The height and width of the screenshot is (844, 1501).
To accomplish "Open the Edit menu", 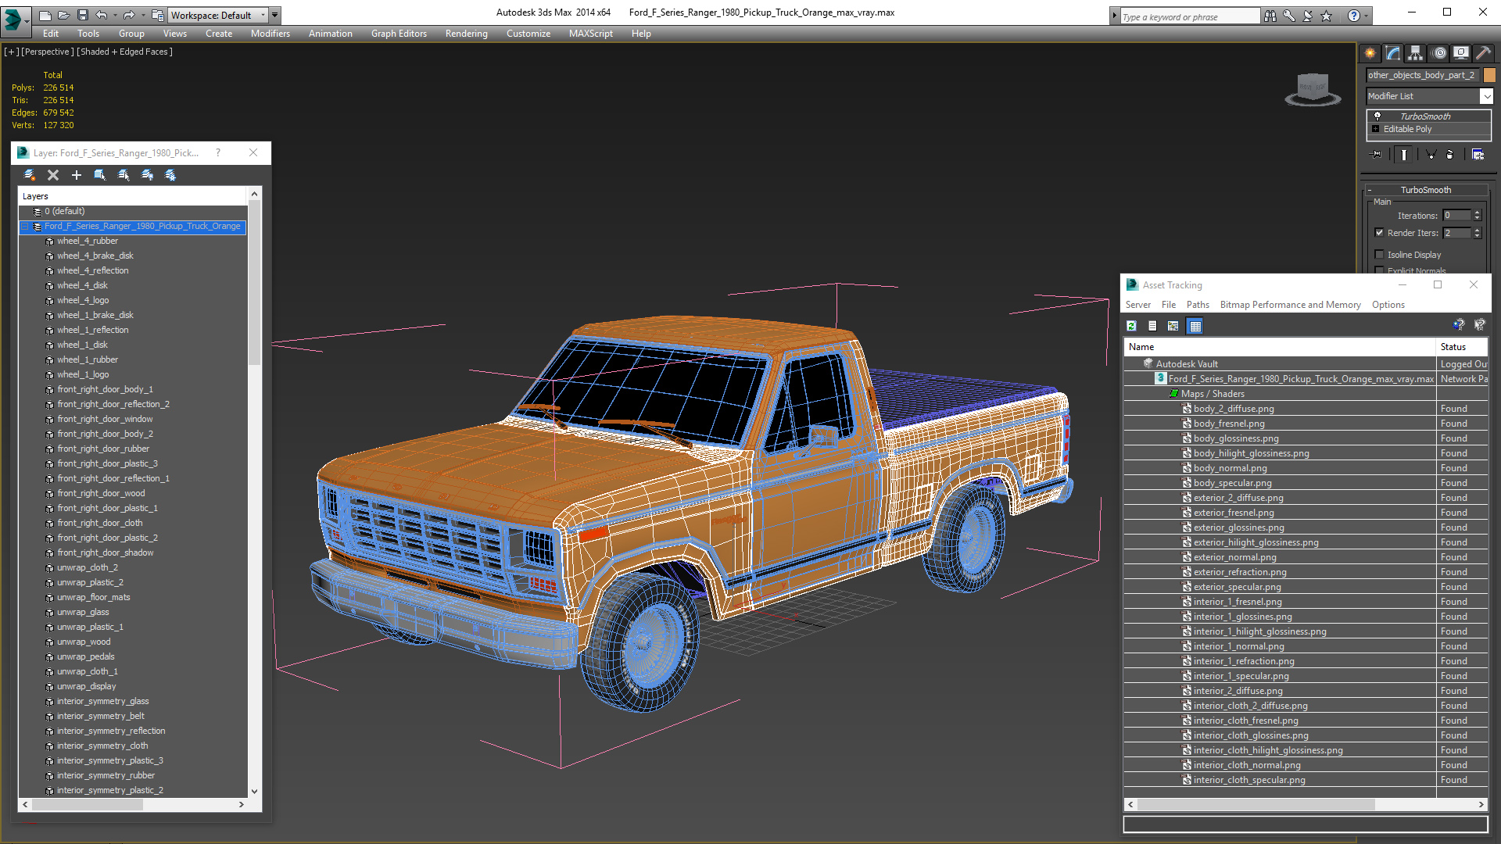I will click(51, 34).
